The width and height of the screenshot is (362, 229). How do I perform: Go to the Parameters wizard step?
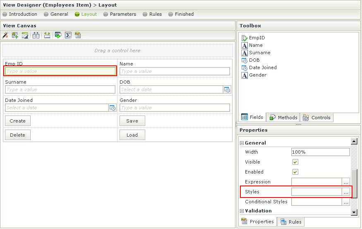coord(120,14)
